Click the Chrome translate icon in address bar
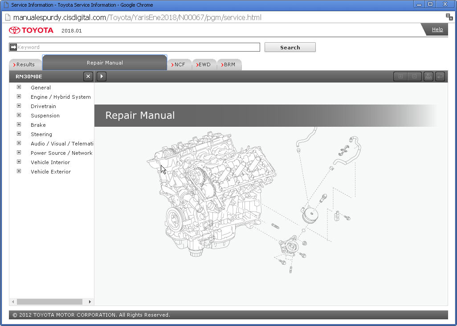 (x=449, y=17)
